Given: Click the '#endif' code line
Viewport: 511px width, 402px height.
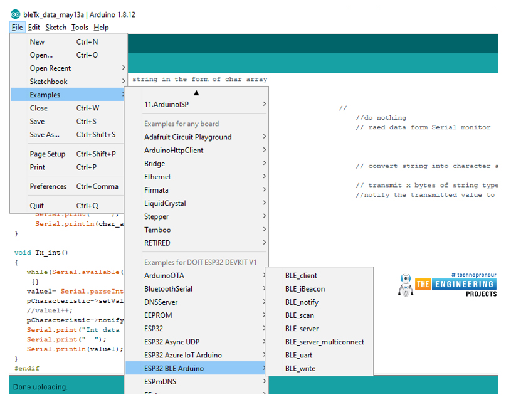Looking at the screenshot, I should pyautogui.click(x=27, y=368).
